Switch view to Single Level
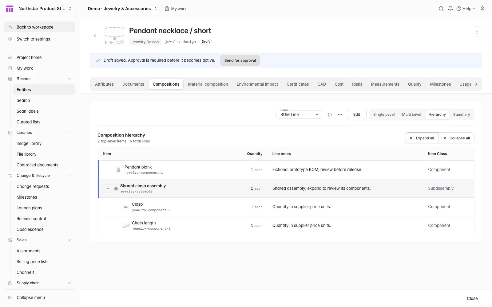492x307 pixels. [384, 115]
